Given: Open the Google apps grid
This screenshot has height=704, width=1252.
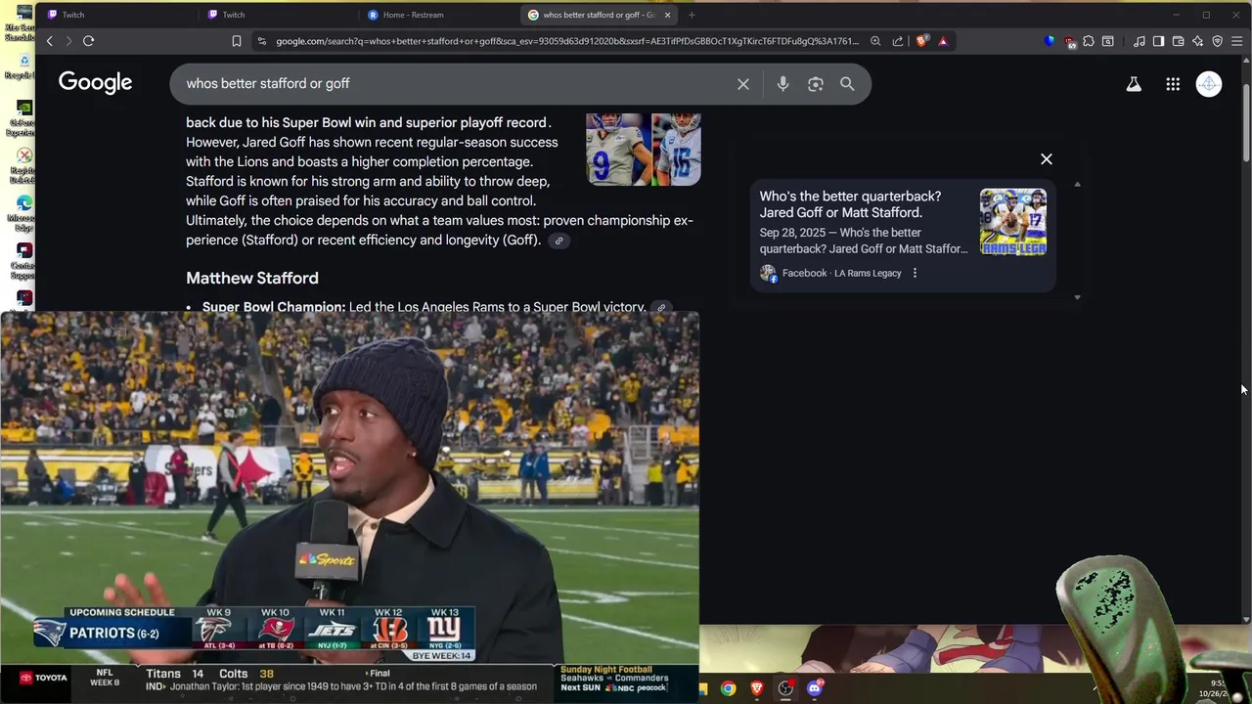Looking at the screenshot, I should click(x=1173, y=84).
